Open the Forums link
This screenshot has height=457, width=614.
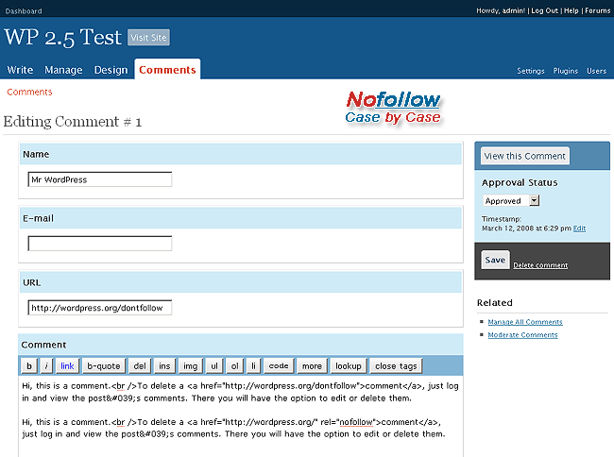coord(598,10)
